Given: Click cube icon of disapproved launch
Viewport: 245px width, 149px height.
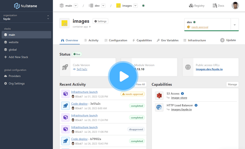Looking at the screenshot, I should [66, 129].
